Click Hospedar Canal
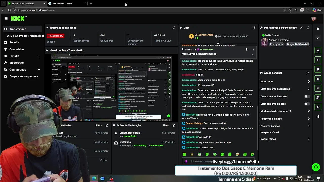Image resolution: width=324 pixels, height=182 pixels. pos(270,132)
